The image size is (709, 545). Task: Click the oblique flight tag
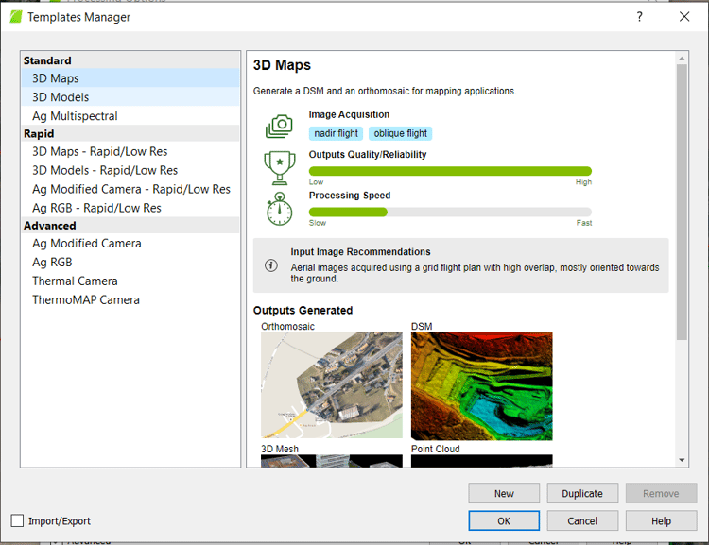point(400,133)
